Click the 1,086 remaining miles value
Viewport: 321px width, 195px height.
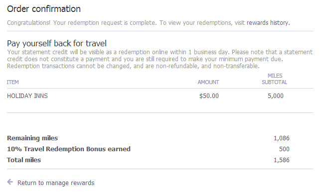tap(282, 138)
